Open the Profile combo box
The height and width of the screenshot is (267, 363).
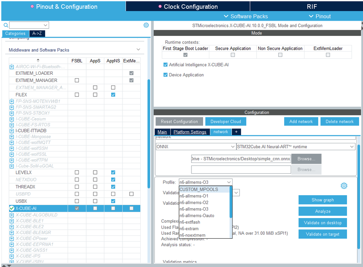(x=205, y=182)
